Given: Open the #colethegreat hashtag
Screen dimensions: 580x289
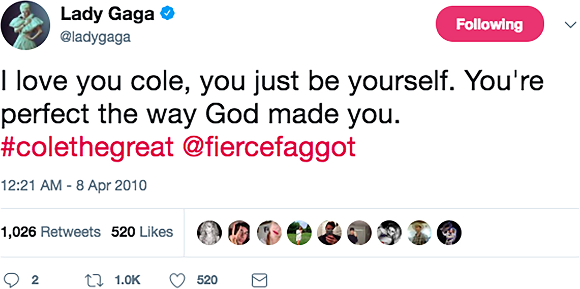Looking at the screenshot, I should 87,148.
